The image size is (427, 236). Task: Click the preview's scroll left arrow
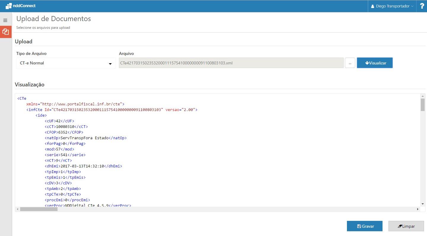click(17, 209)
